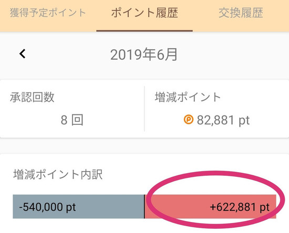The image size is (289, 233).
Task: Switch to the 獲得予定ポイント tab
Action: click(48, 13)
